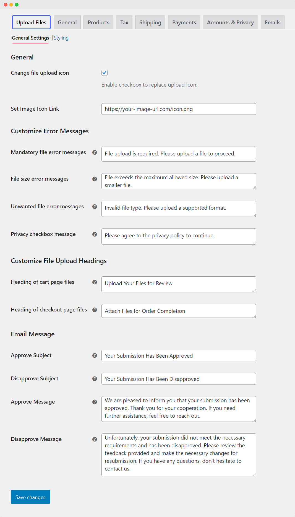Open help for Heading of checkout page files
Screen dimensions: 295x517
pos(95,310)
